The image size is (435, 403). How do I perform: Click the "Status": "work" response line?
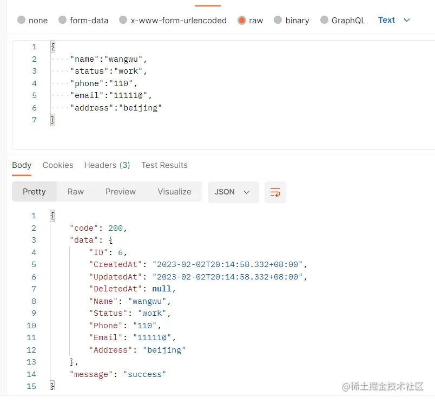tap(130, 313)
